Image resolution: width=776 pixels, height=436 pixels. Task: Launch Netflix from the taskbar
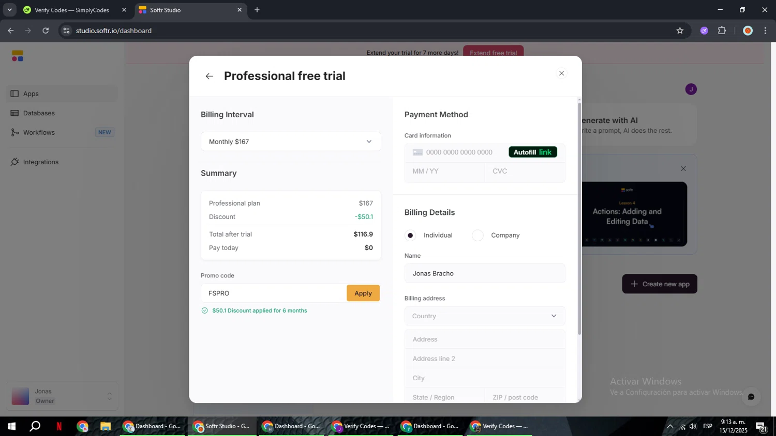click(x=59, y=426)
